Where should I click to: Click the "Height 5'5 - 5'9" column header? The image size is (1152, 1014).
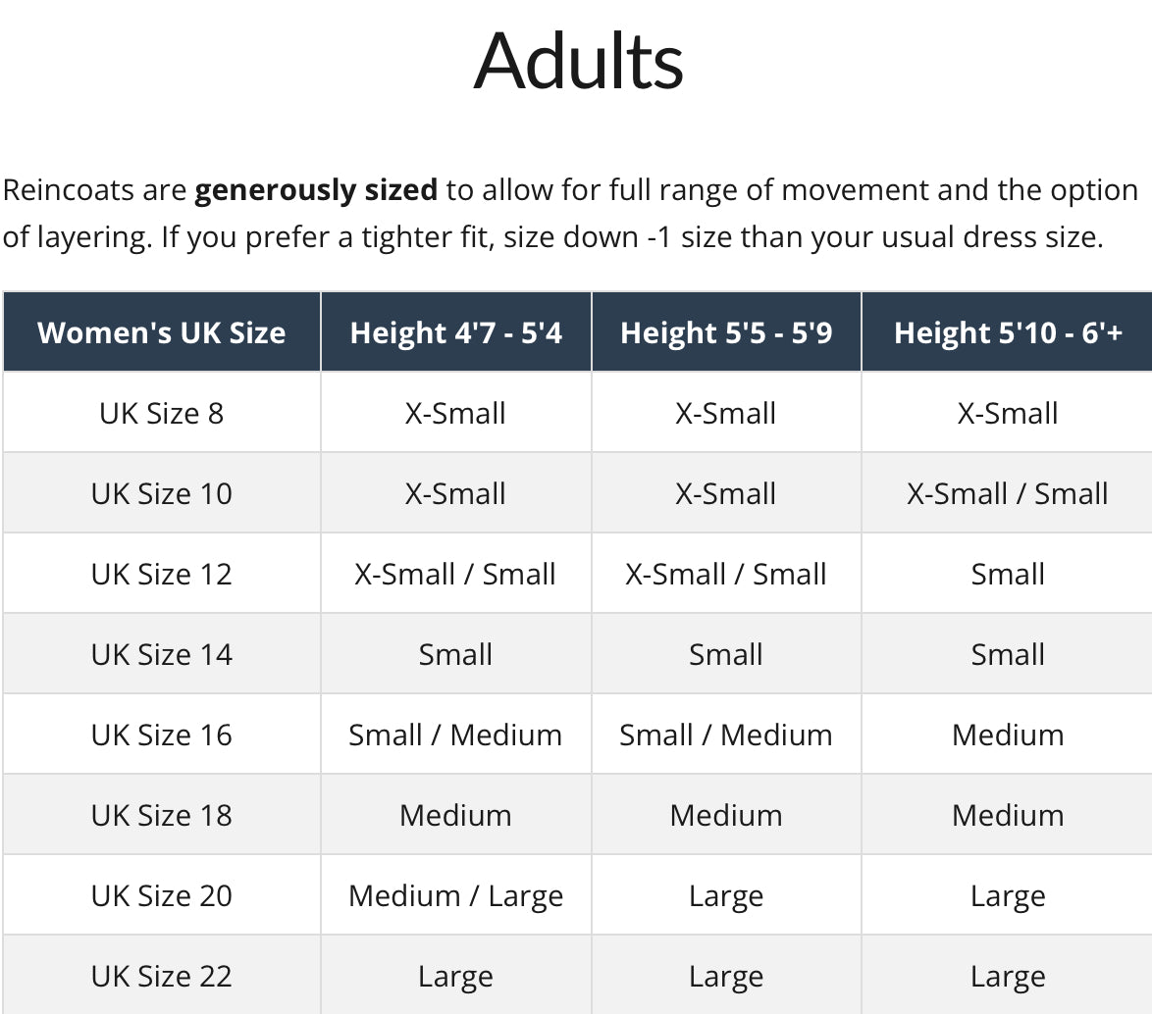(x=726, y=332)
